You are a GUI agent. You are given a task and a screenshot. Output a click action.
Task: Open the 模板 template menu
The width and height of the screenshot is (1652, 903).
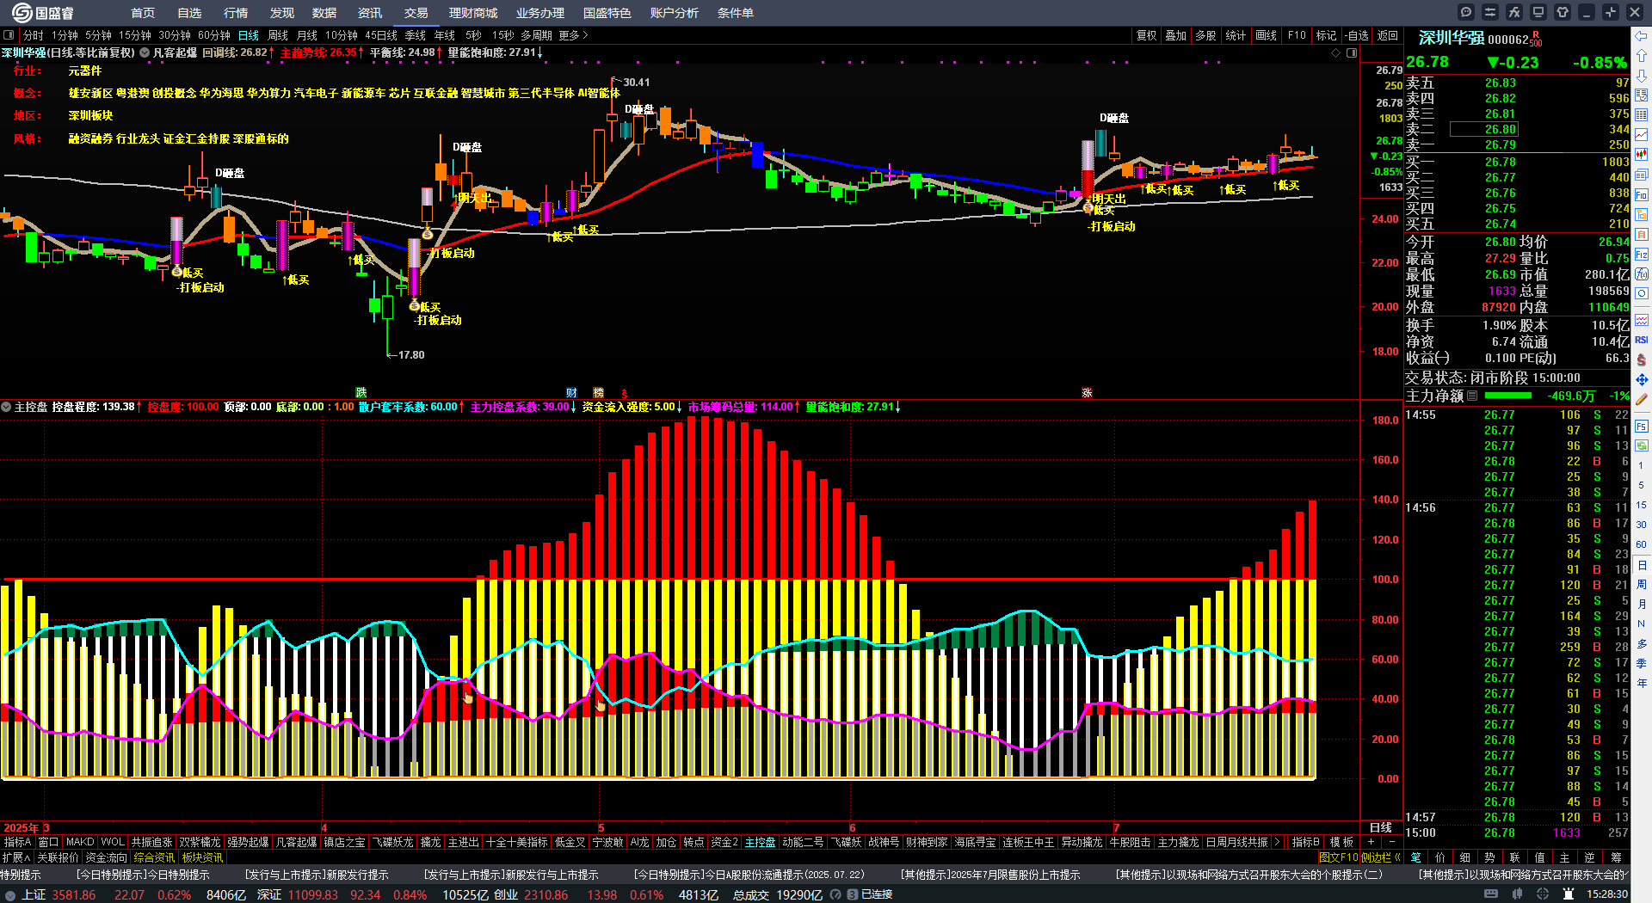(x=1341, y=842)
